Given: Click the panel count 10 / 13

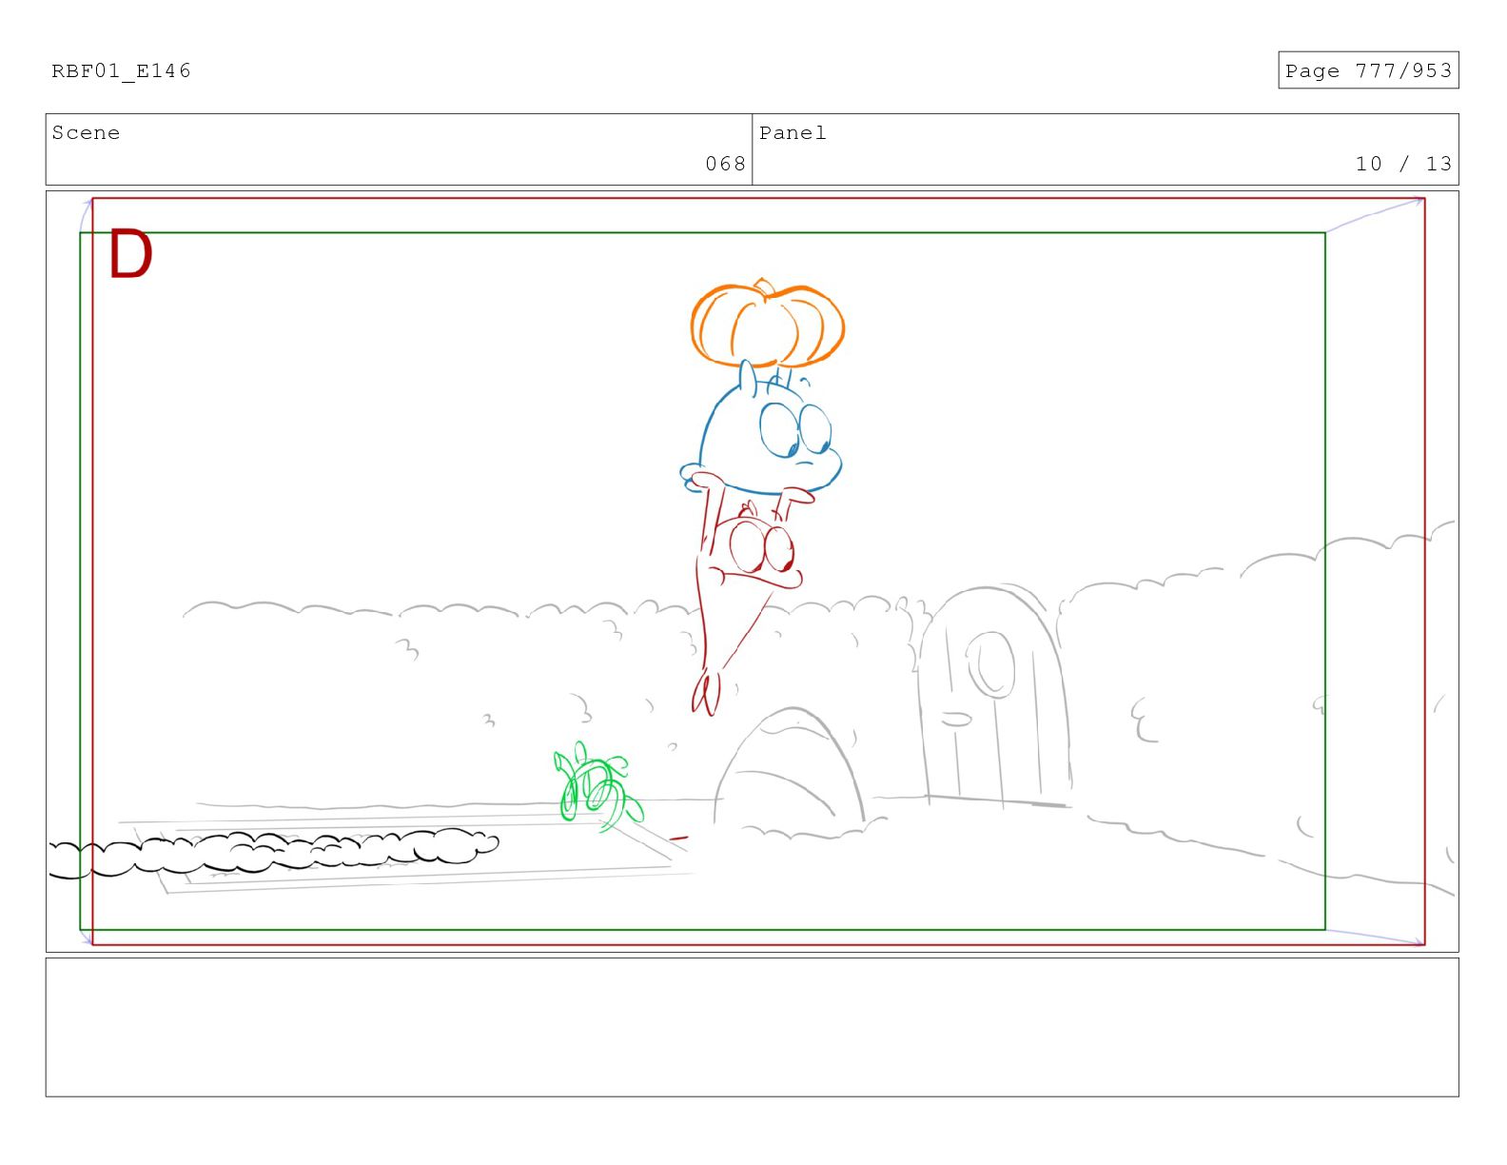Looking at the screenshot, I should 1403,164.
